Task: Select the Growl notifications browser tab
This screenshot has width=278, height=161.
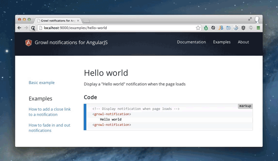Action: [x=58, y=20]
